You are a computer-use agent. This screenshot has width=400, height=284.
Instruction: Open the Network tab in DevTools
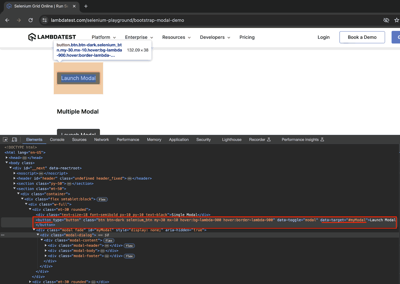pyautogui.click(x=101, y=140)
